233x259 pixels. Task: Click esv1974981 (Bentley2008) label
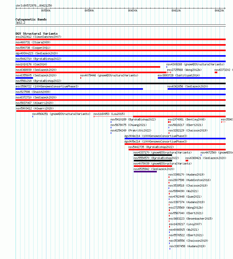coord(187,119)
